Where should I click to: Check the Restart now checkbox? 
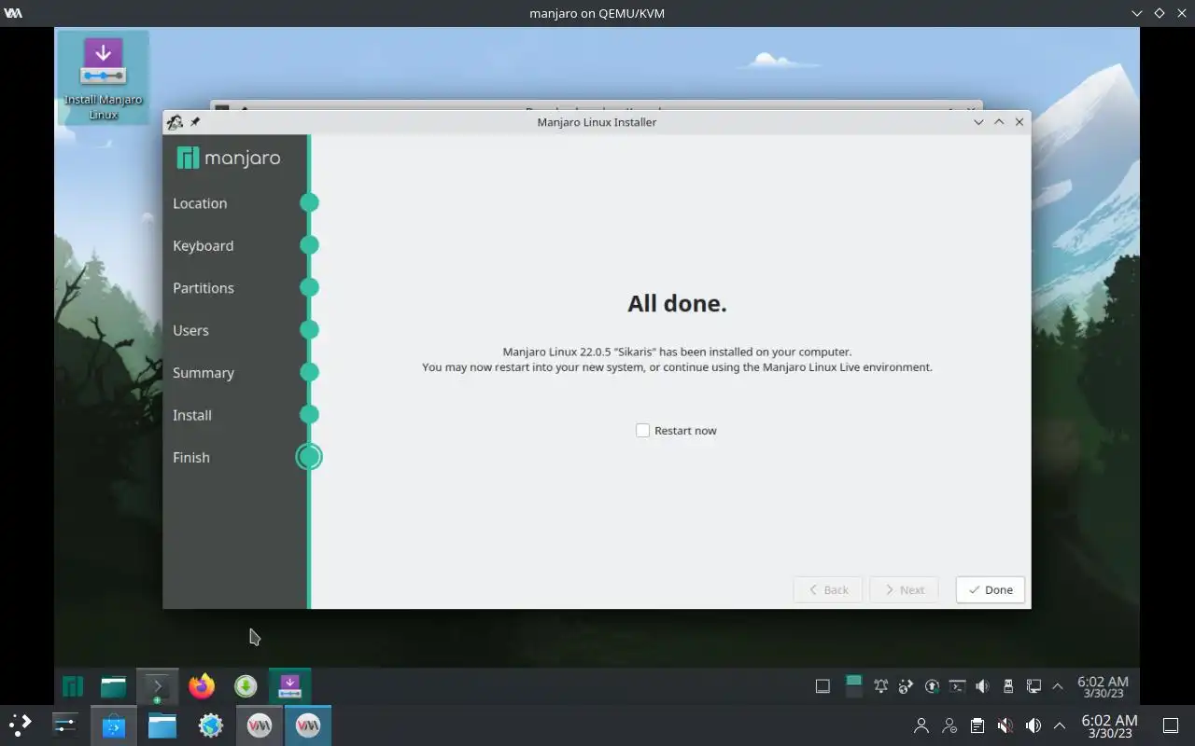tap(642, 431)
